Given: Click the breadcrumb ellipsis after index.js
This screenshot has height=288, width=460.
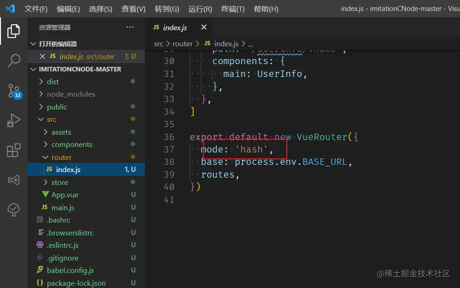Looking at the screenshot, I should point(251,45).
